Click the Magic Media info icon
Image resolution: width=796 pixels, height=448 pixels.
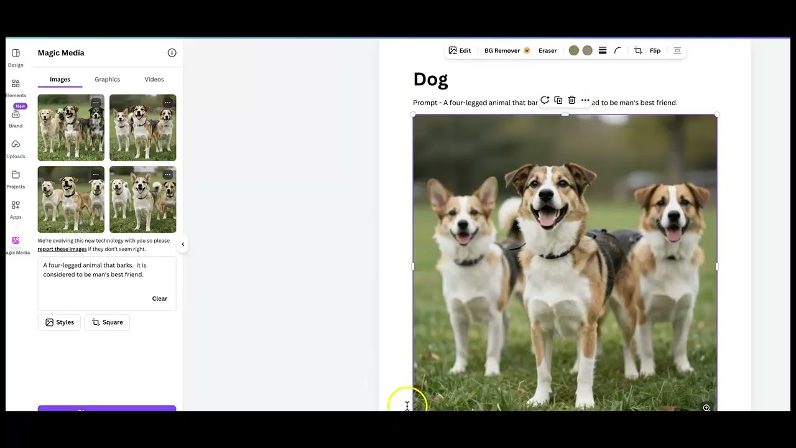pos(172,53)
